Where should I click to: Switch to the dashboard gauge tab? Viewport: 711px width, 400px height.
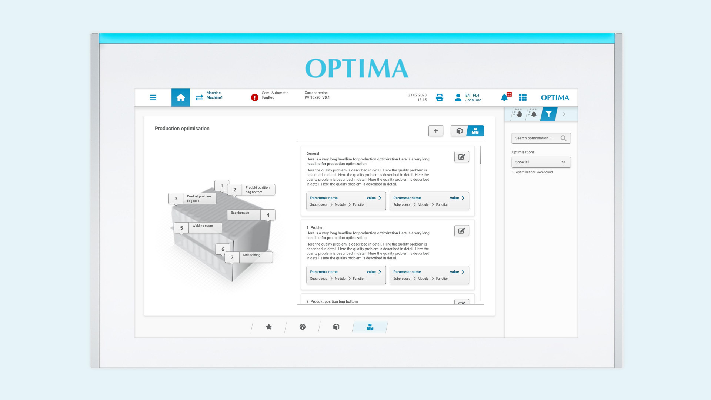(x=303, y=327)
